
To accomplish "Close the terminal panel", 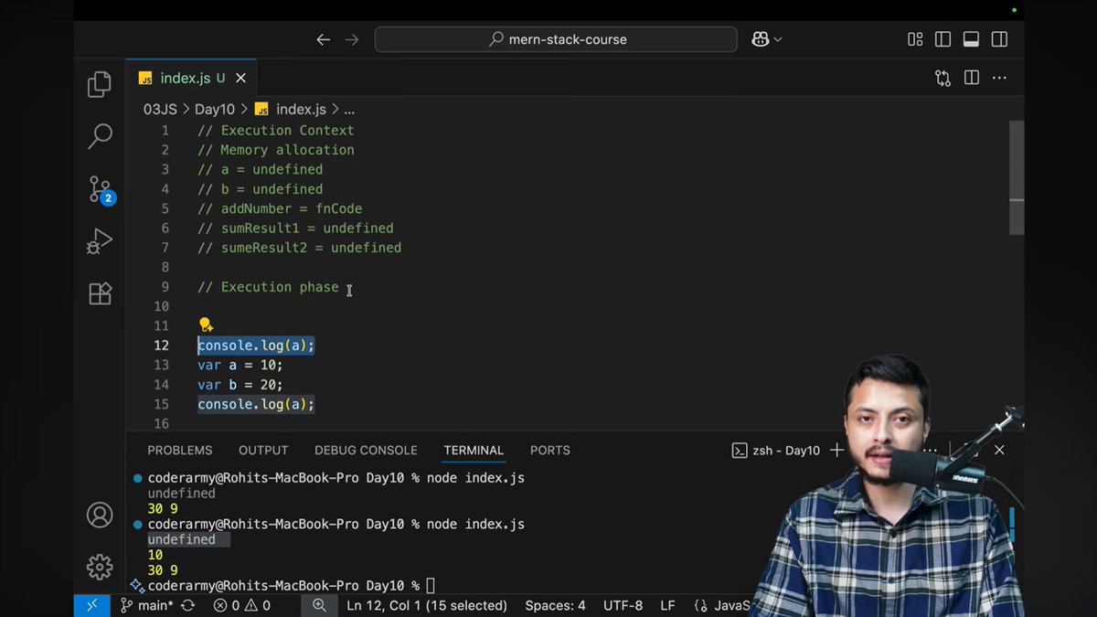I will pyautogui.click(x=999, y=450).
